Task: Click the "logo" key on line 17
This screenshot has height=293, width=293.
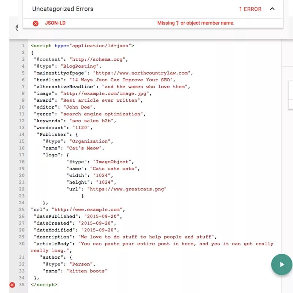Action: pos(52,155)
